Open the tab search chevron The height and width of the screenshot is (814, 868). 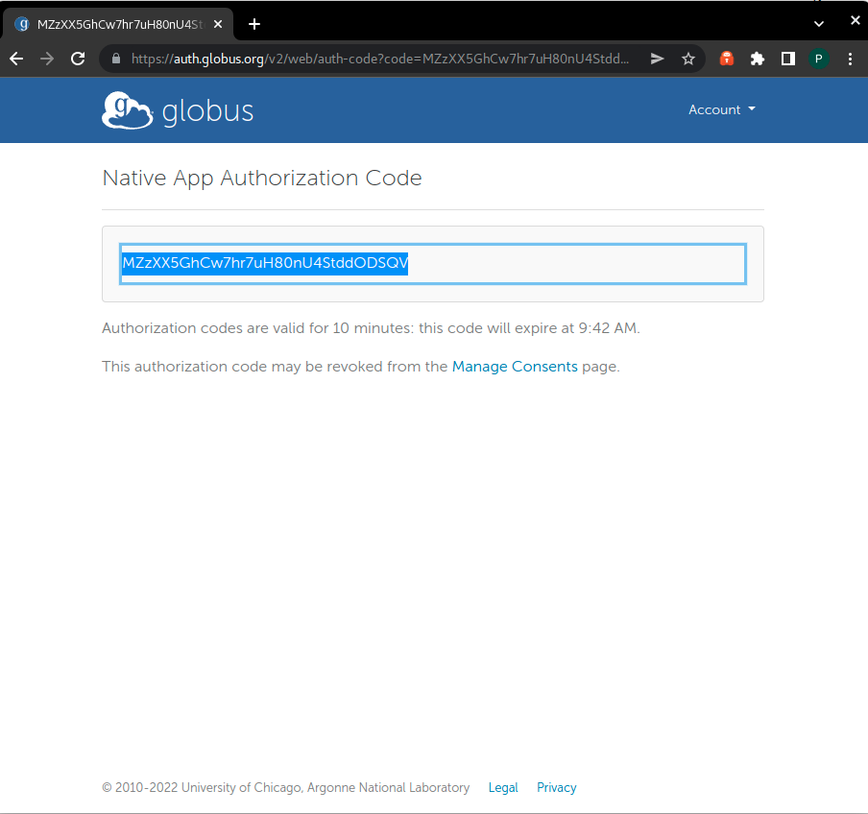(819, 23)
